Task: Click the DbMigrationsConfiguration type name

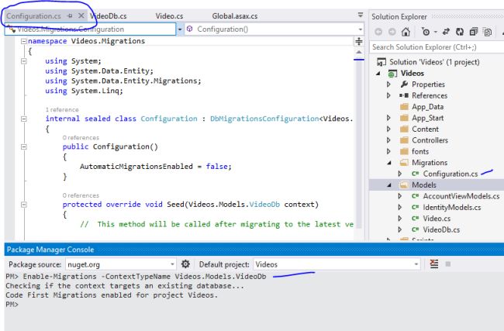Action: pos(264,119)
